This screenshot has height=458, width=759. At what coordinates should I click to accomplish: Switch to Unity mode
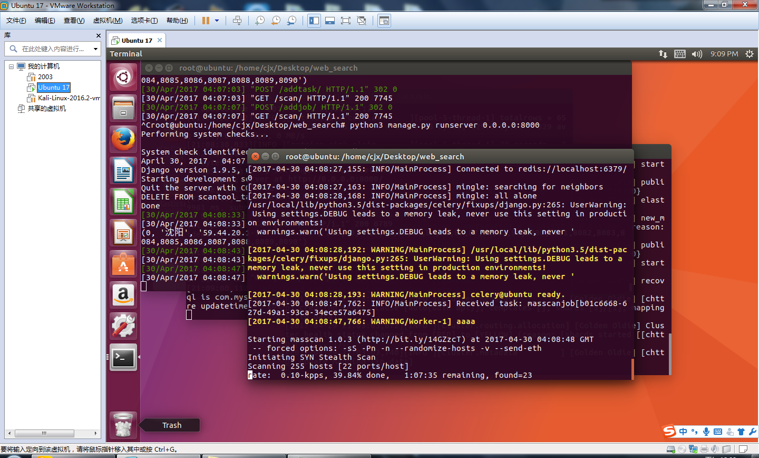[362, 21]
